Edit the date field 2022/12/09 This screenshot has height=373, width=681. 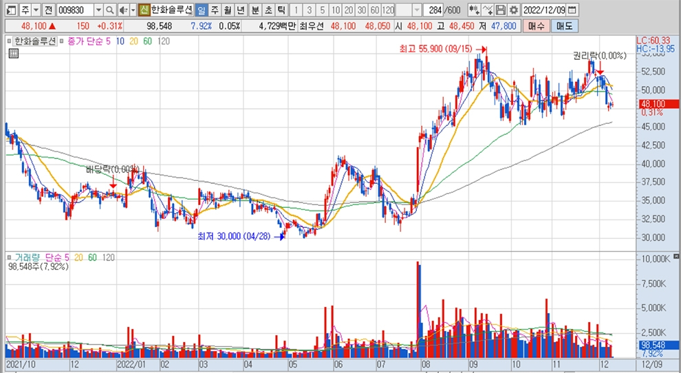pos(543,10)
